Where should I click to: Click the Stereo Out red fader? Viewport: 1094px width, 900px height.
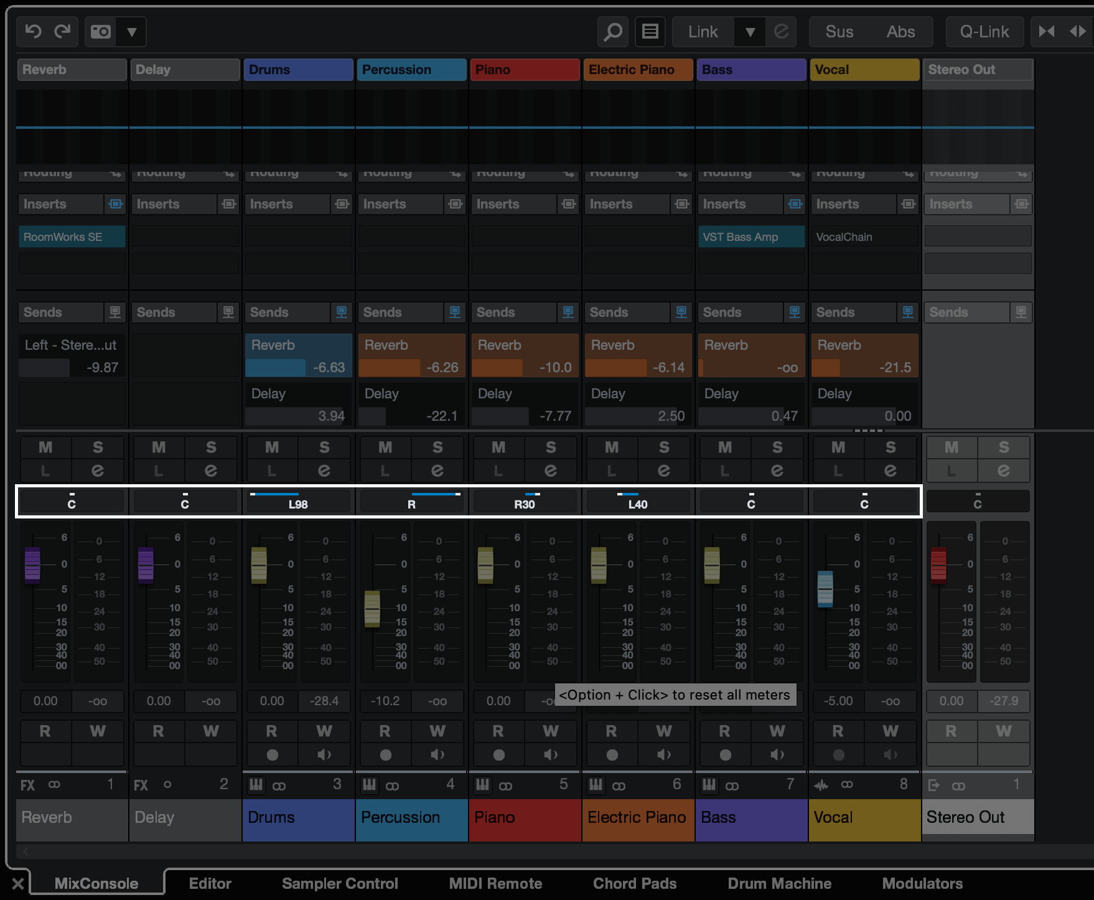pyautogui.click(x=938, y=565)
